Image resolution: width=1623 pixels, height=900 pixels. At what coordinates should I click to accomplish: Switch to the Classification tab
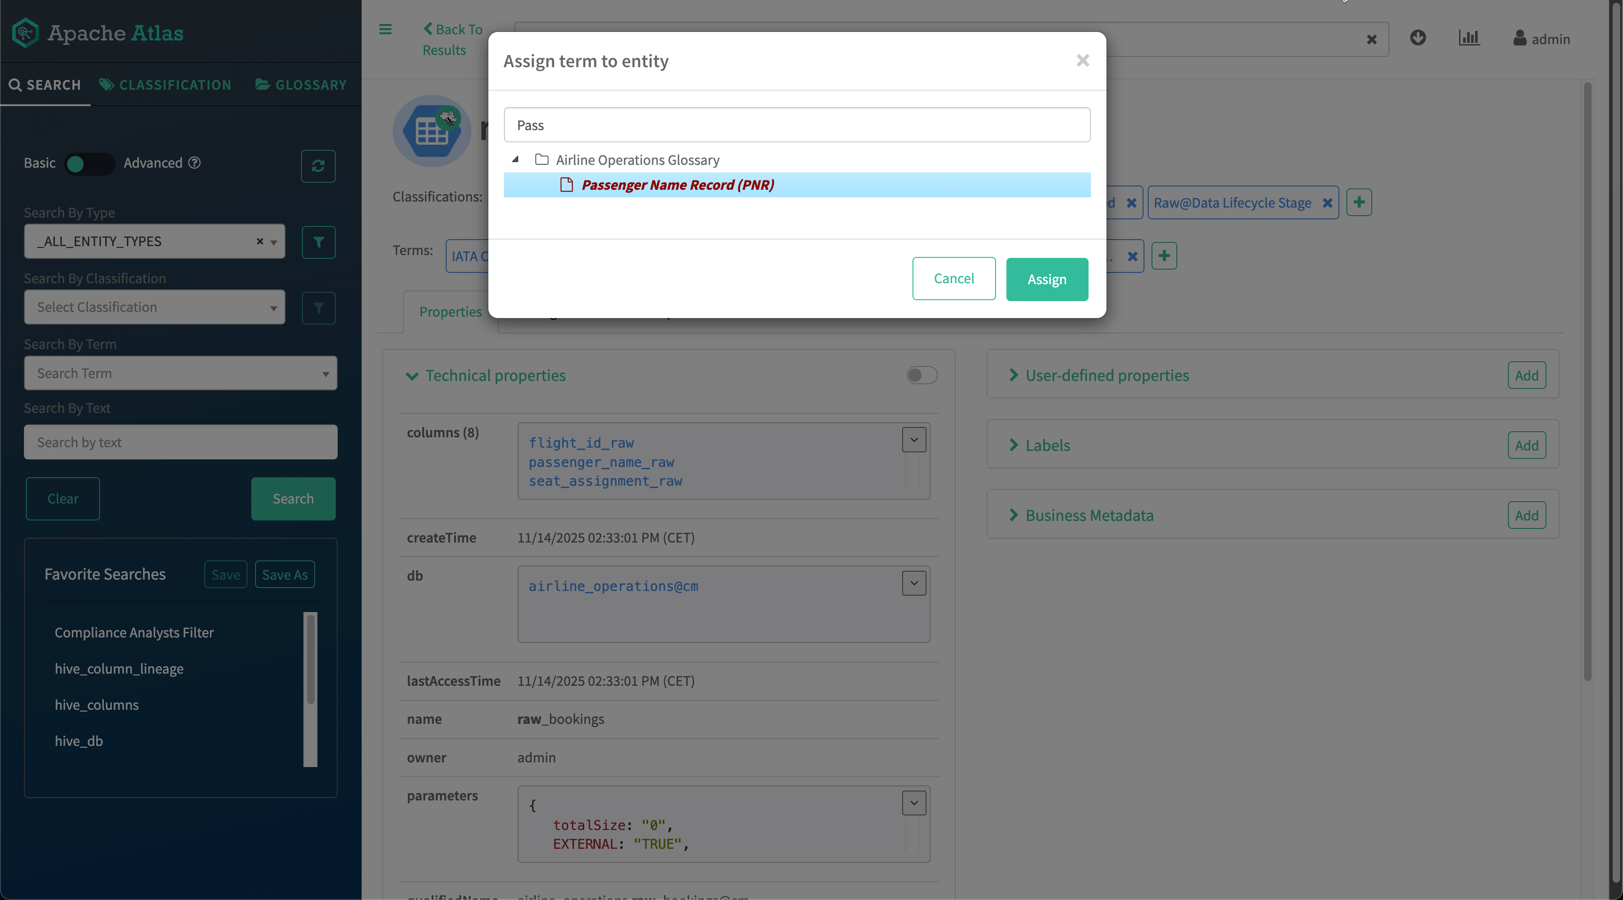[165, 85]
